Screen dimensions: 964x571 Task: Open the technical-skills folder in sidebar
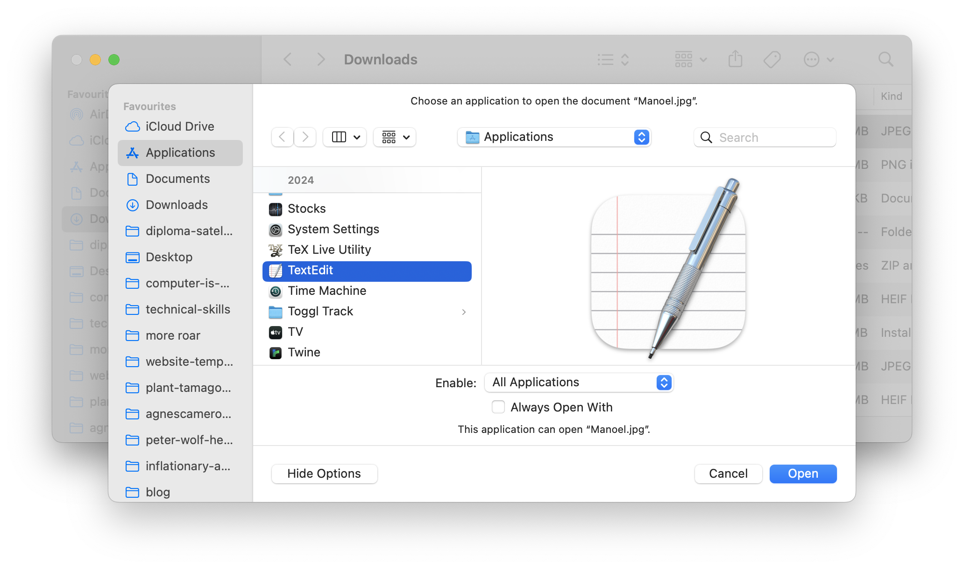180,309
